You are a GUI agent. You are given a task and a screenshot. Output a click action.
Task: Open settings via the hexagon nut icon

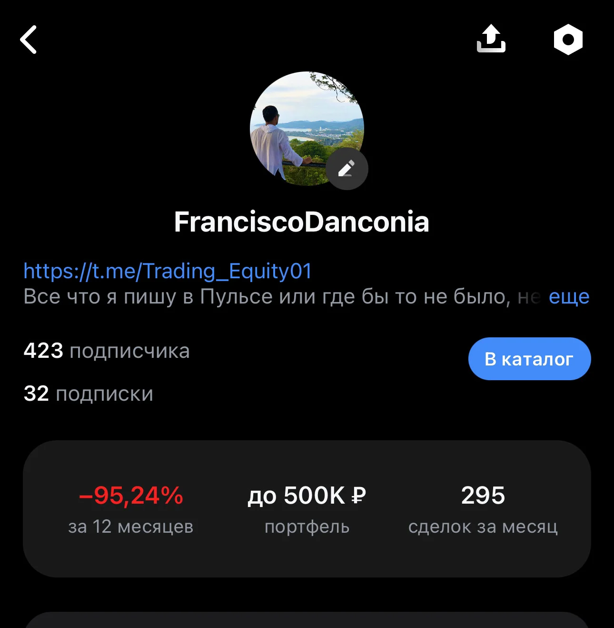point(568,40)
